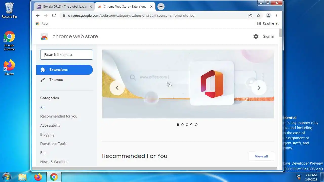Select the Google Chrome desktop shortcut
The height and width of the screenshot is (182, 324).
click(9, 41)
